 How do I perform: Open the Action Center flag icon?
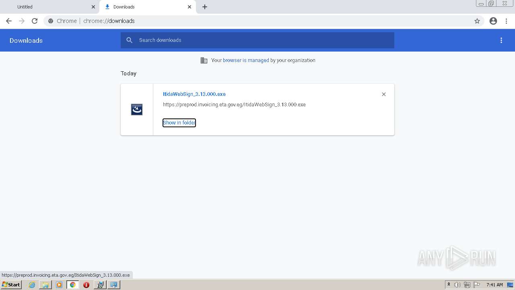point(477,285)
